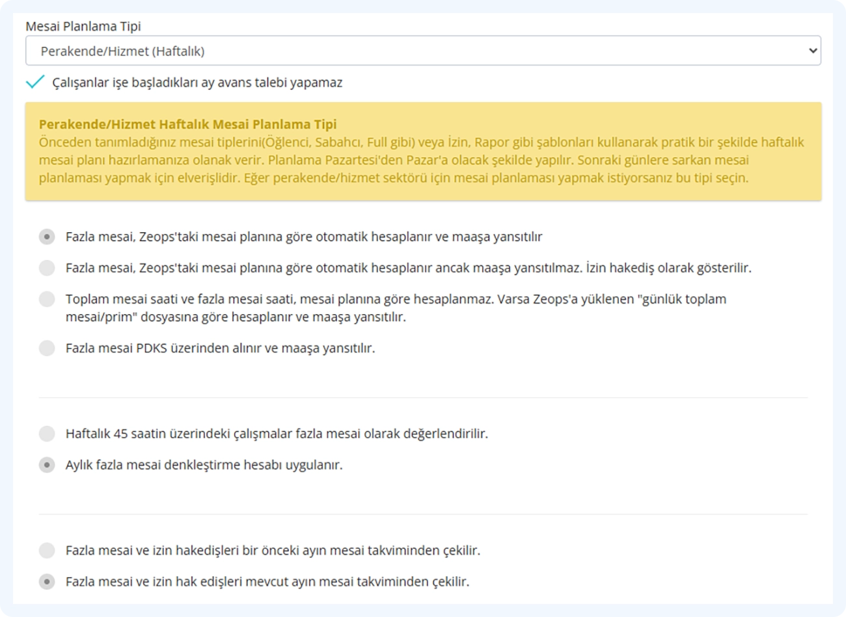Select 'bir önceki ayın mesai takviminden' radio
Viewport: 846px width, 617px height.
47,551
